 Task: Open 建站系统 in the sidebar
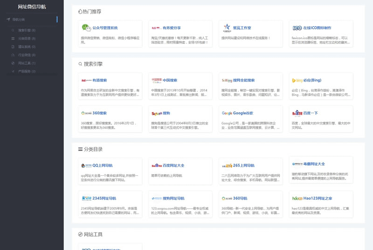tap(27, 47)
